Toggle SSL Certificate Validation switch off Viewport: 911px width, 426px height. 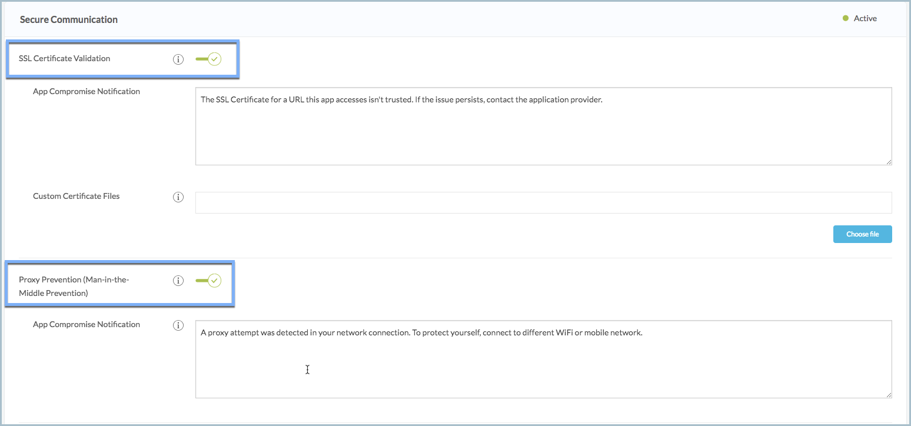208,59
